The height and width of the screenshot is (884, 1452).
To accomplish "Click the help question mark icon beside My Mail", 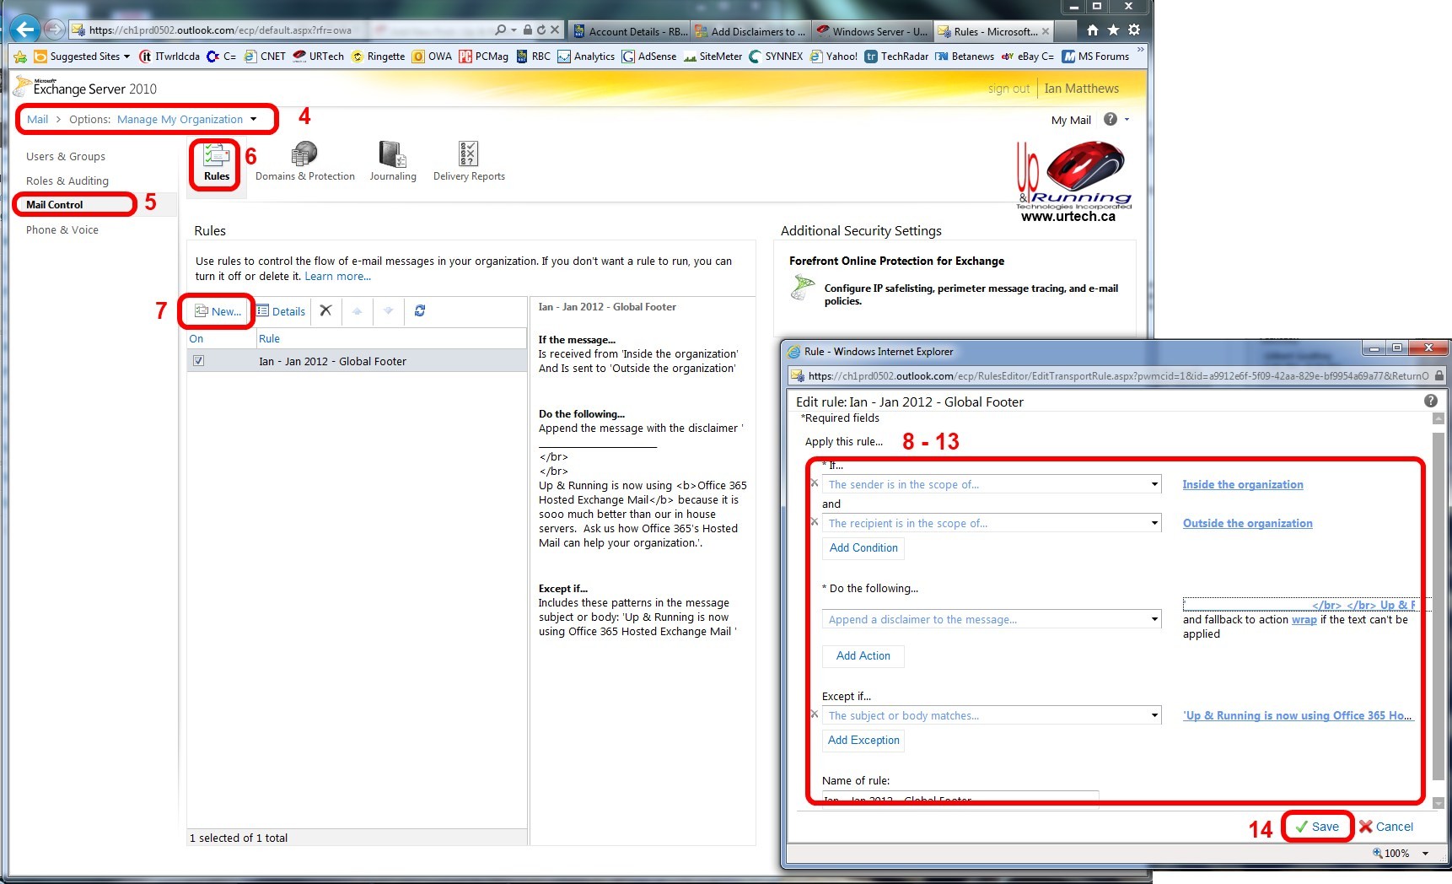I will coord(1111,120).
